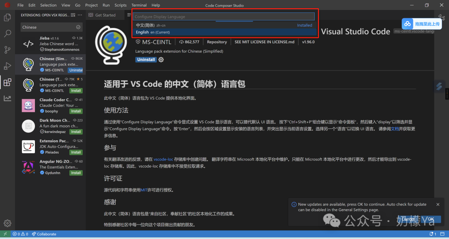Click Uninstall on Chinese (Simplified) list item
449x239 pixels.
click(x=76, y=70)
